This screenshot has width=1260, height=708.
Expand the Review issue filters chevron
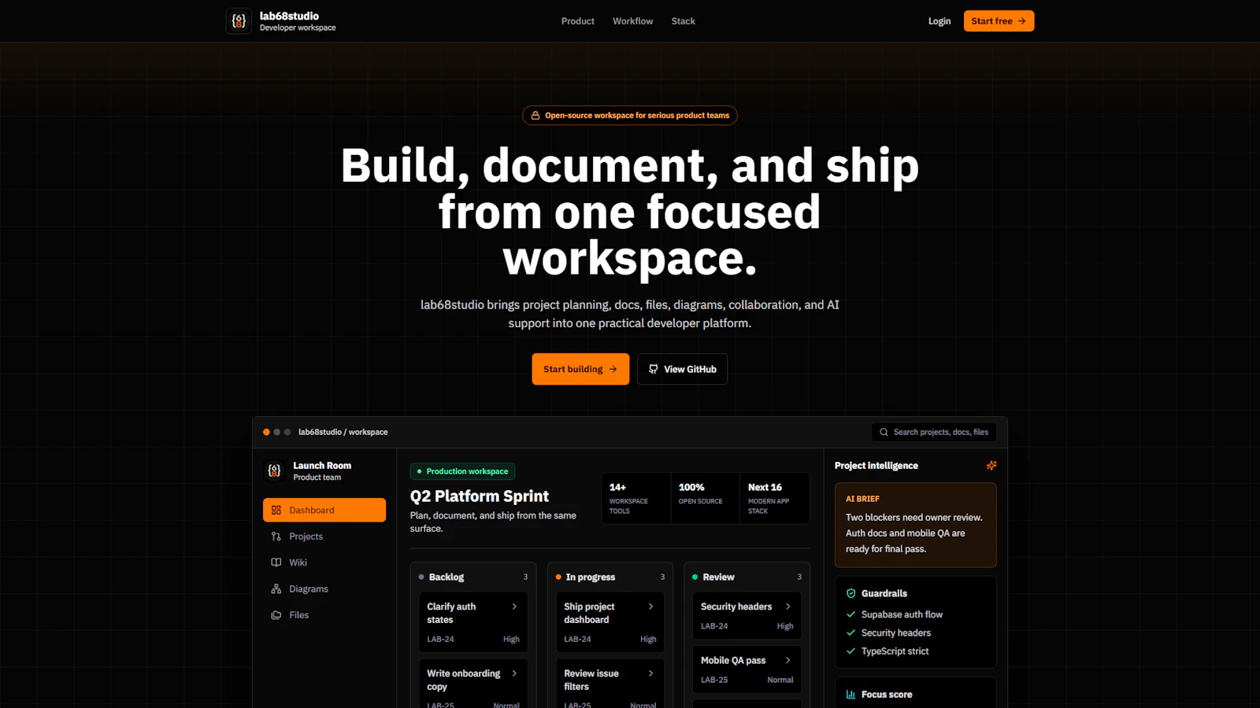click(x=651, y=673)
